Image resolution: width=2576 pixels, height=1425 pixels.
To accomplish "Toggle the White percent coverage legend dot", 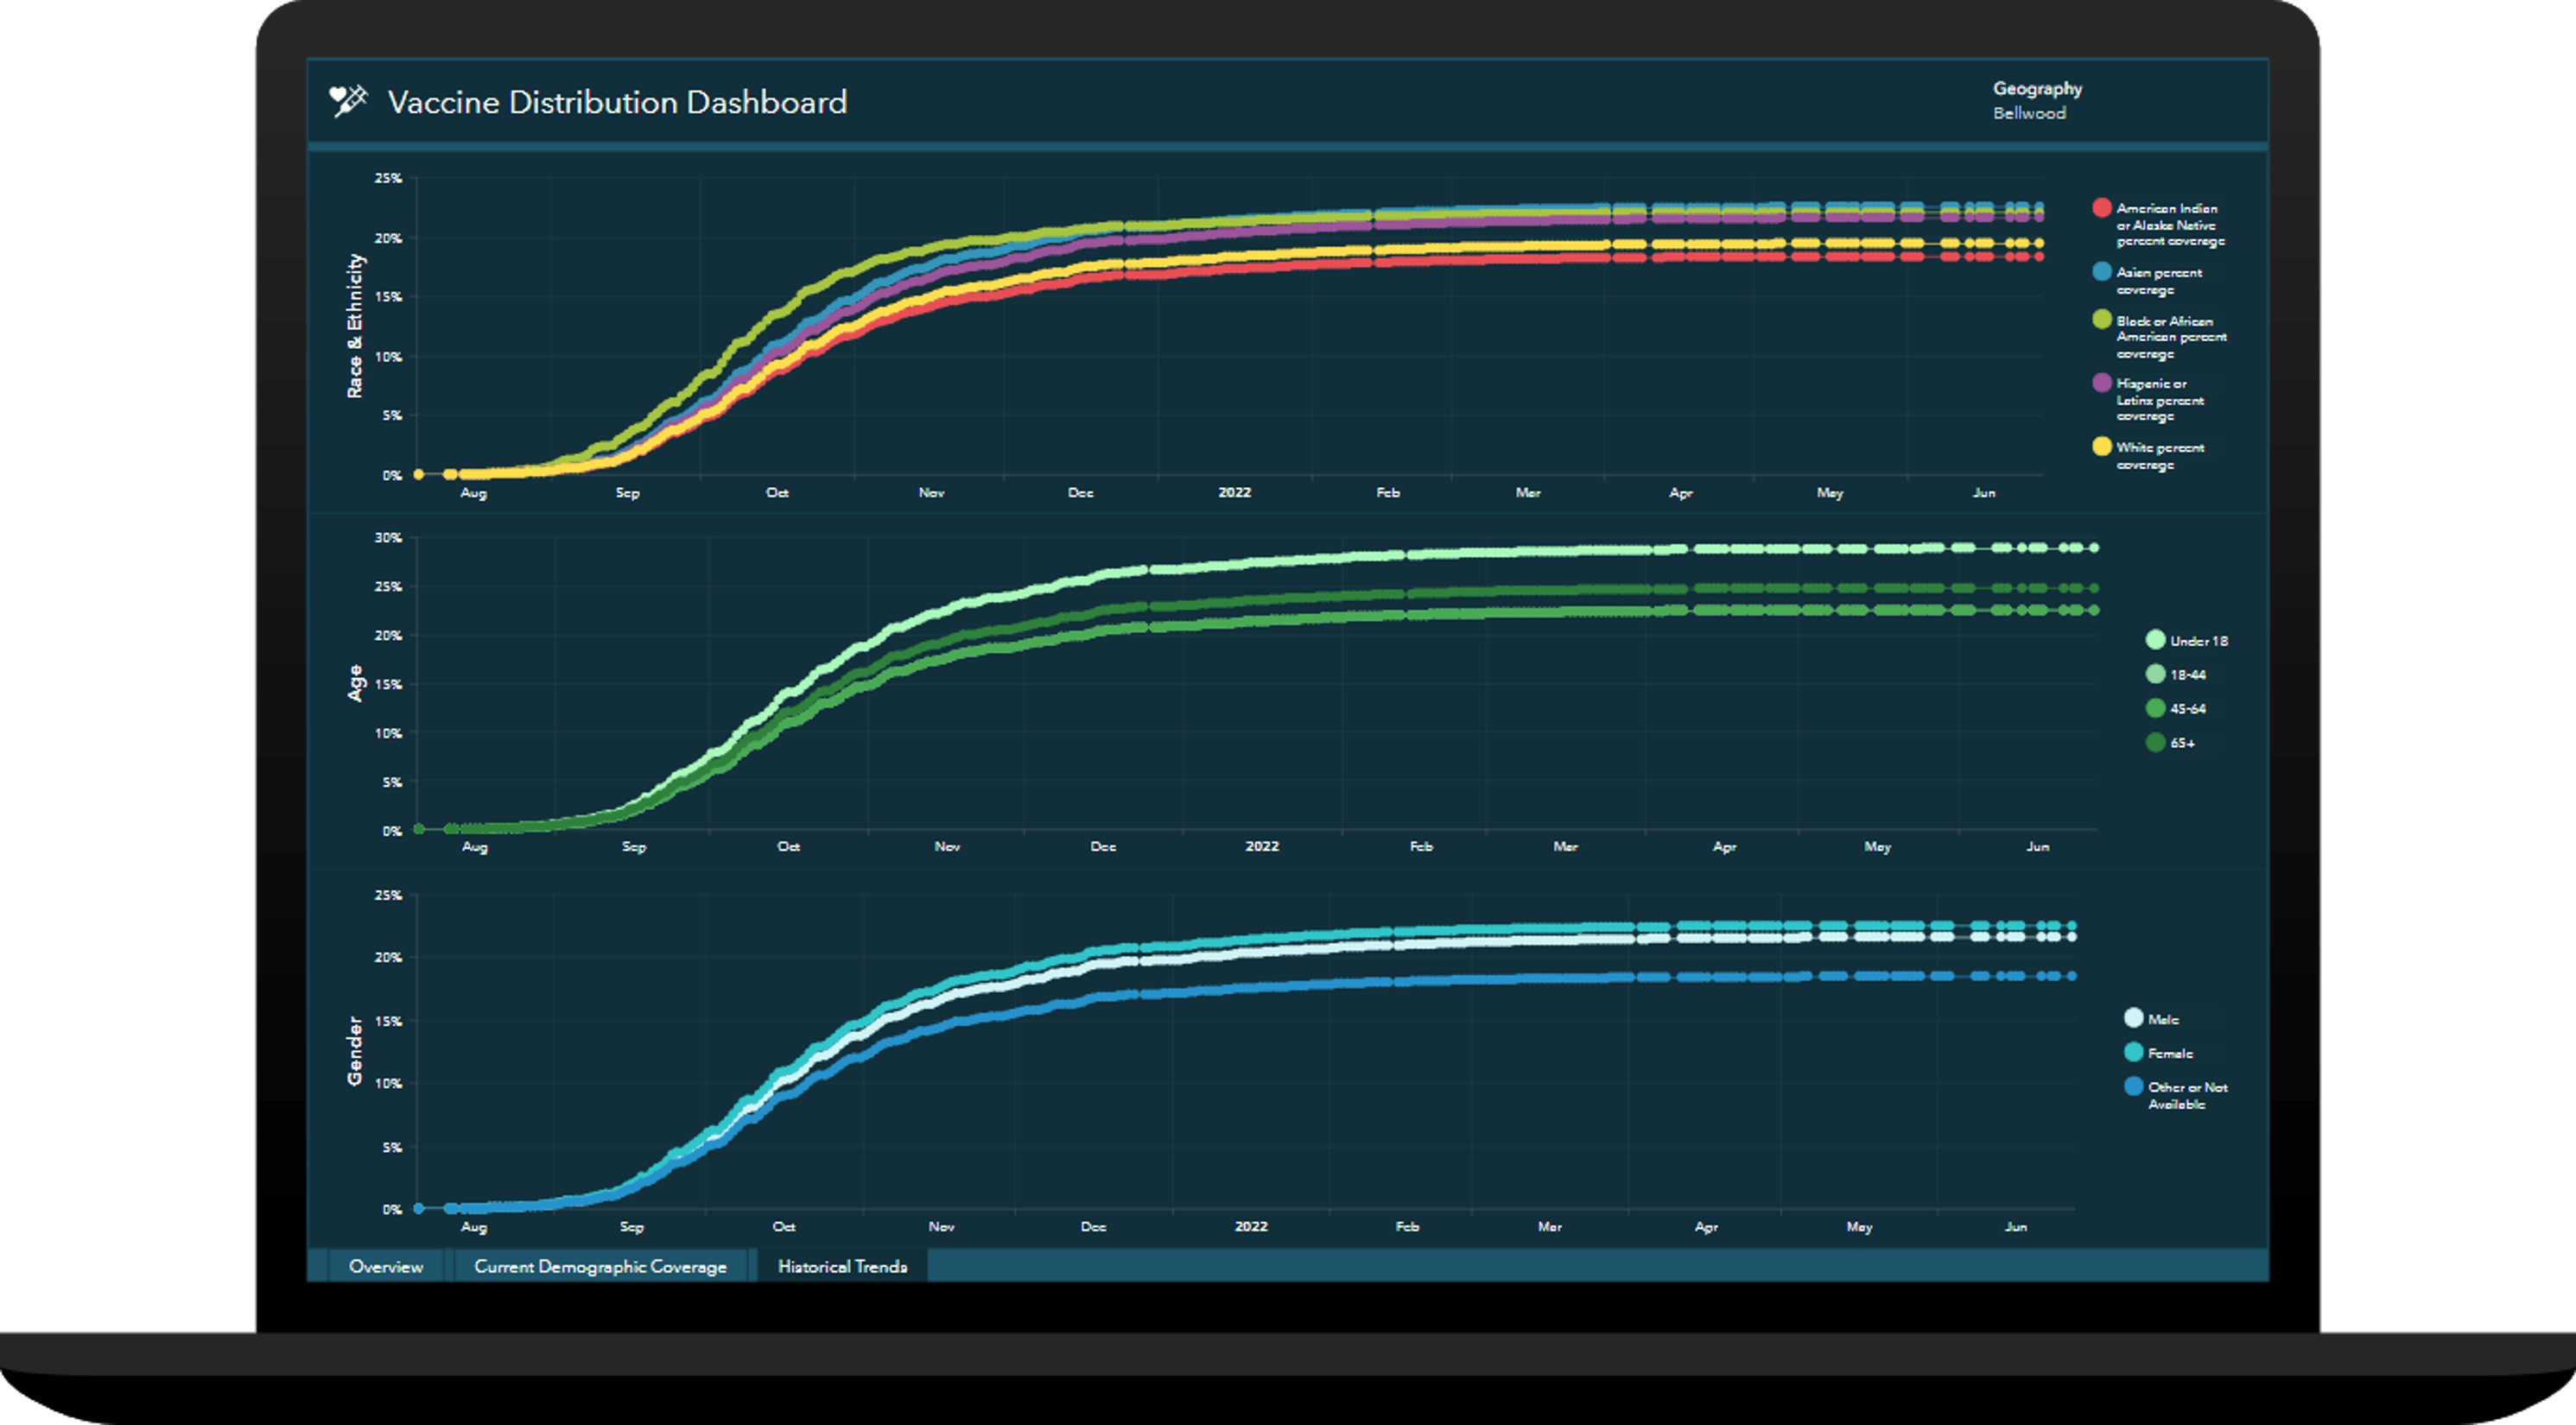I will [x=2101, y=447].
